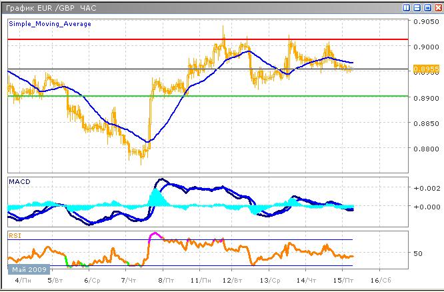This screenshot has height=292, width=444.
Task: Select the Simple_Moving_Average indicator label
Action: 50,24
